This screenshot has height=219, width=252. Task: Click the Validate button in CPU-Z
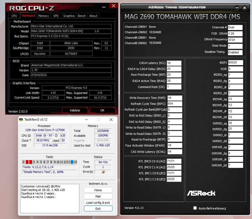75,110
